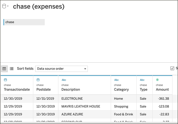
Task: Select the Food & Drink category cell
Action: pos(123,114)
